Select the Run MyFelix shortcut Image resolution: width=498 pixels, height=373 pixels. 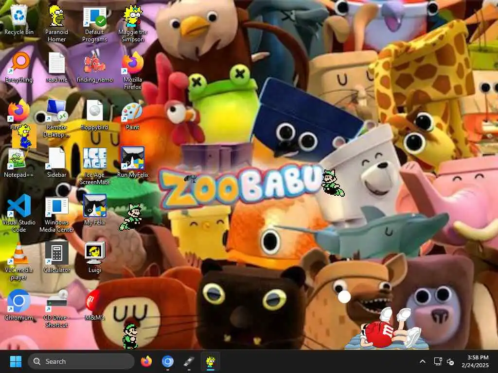132,162
